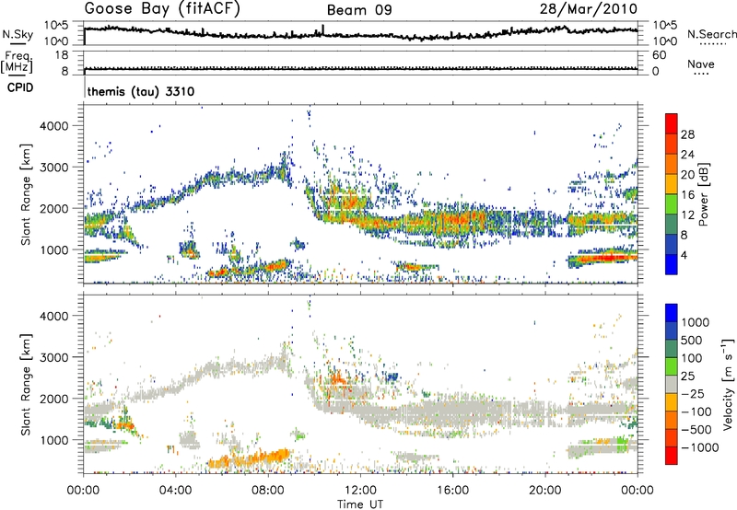Select the 'Slant Range [km]' label of Velocity panel
Viewport: 737px width, 510px height.
(x=26, y=384)
